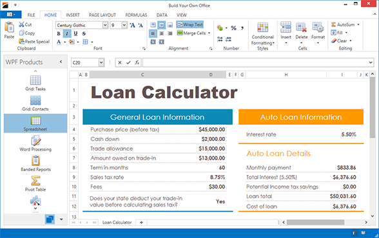This screenshot has height=238, width=379.
Task: Set bottom vertical alignment
Action: [170, 25]
